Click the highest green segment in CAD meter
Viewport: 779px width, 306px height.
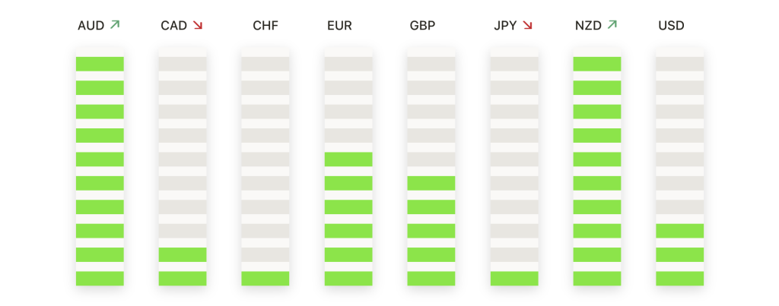click(183, 254)
